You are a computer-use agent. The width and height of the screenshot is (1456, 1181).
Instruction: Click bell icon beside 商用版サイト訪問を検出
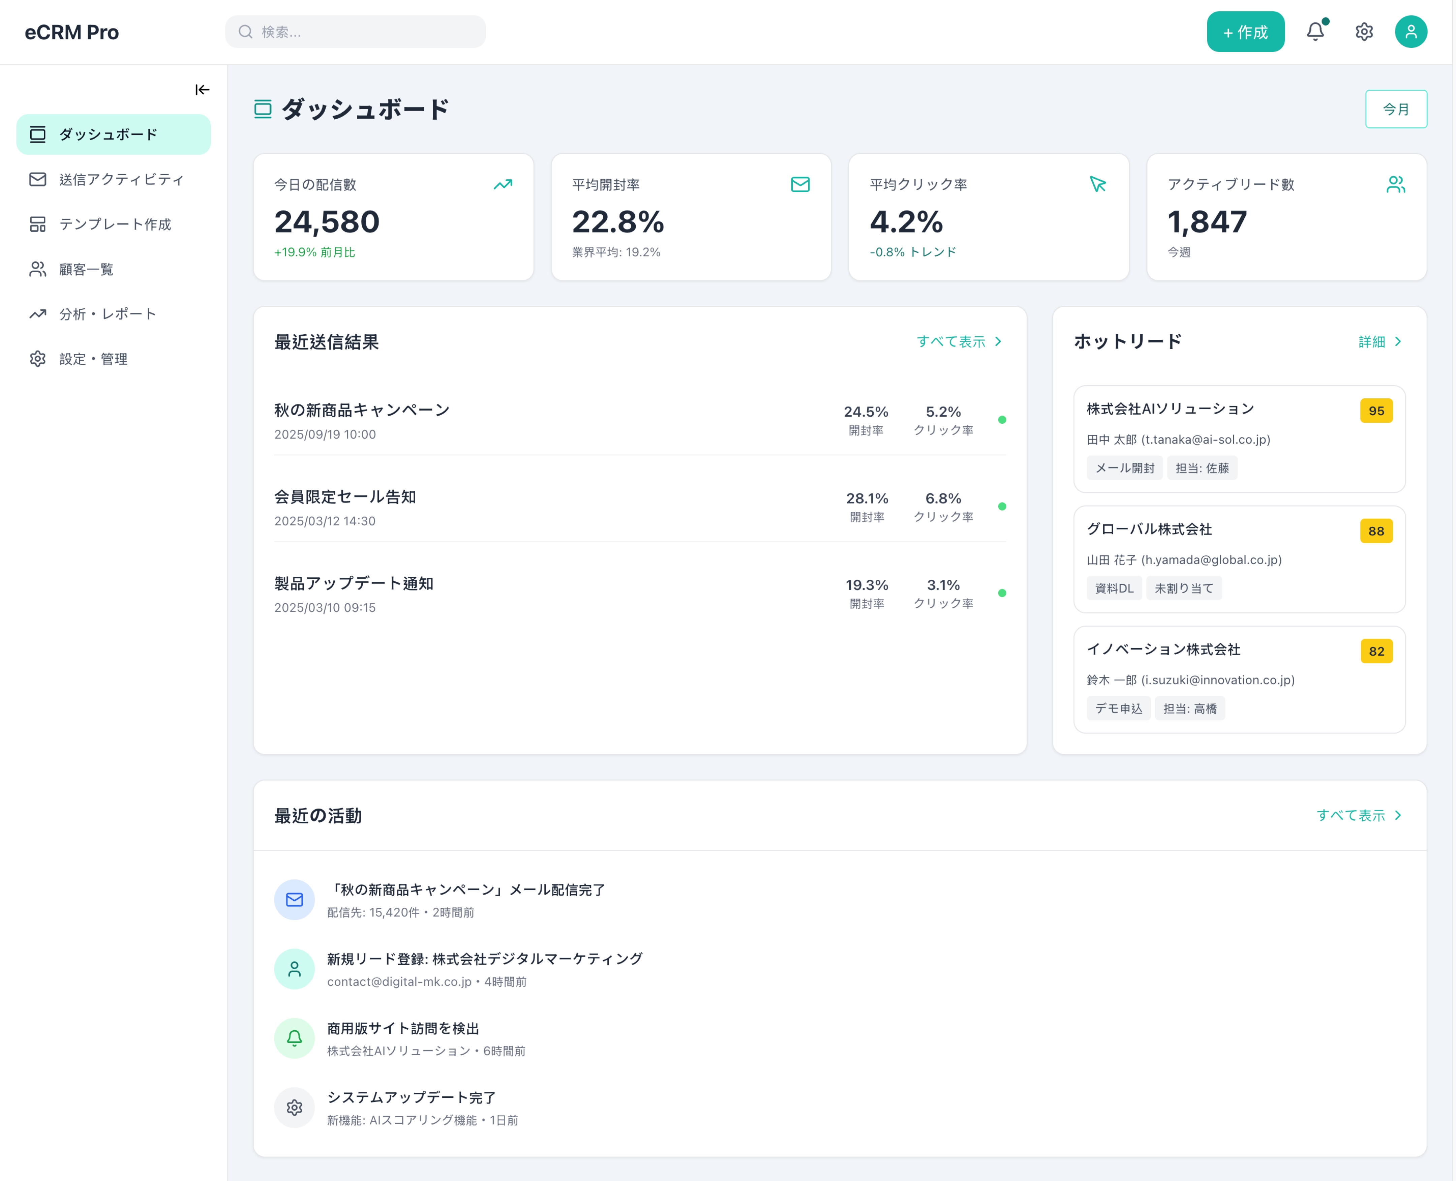[x=294, y=1037]
